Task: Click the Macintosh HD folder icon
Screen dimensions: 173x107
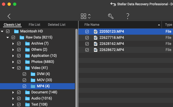Action: pos(16,31)
